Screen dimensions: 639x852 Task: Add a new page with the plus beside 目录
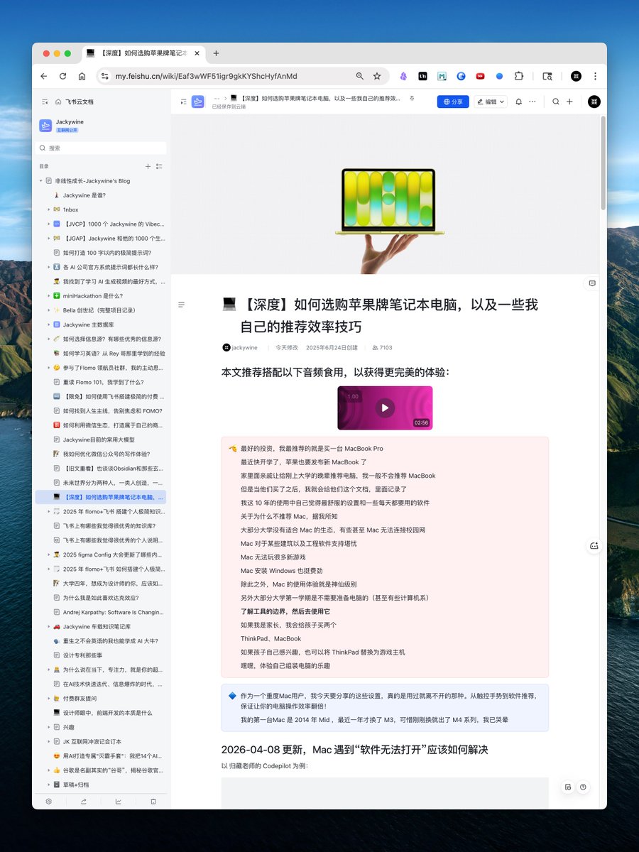click(148, 166)
